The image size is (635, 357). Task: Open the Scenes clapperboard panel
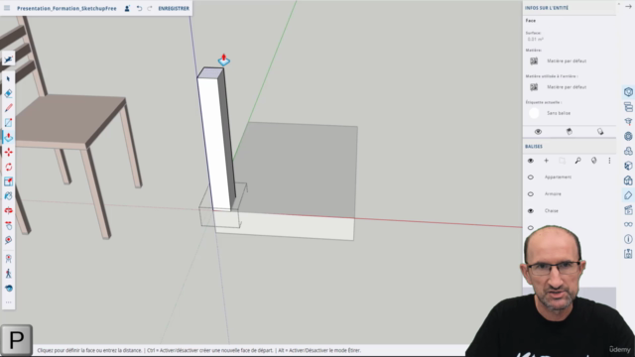pos(628,209)
